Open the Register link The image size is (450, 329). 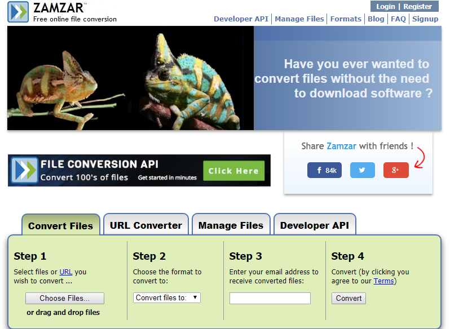pos(417,6)
